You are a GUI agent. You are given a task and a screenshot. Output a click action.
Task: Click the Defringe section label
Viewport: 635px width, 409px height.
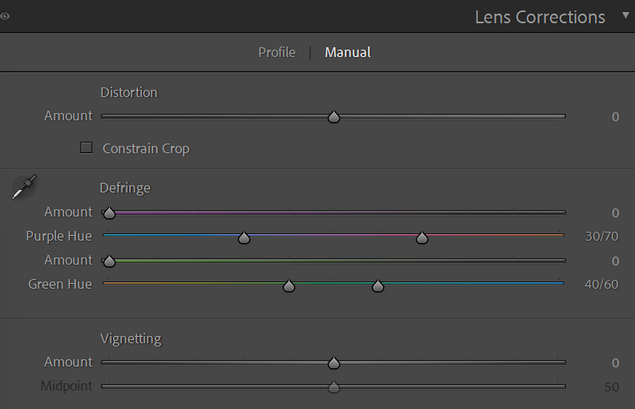[x=125, y=188]
